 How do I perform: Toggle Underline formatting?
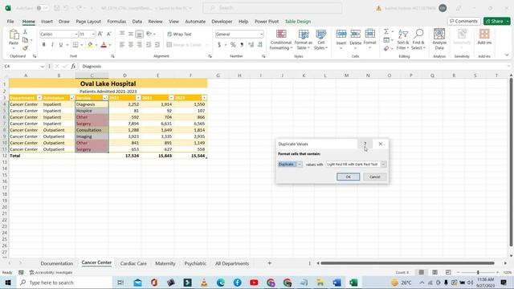61,45
